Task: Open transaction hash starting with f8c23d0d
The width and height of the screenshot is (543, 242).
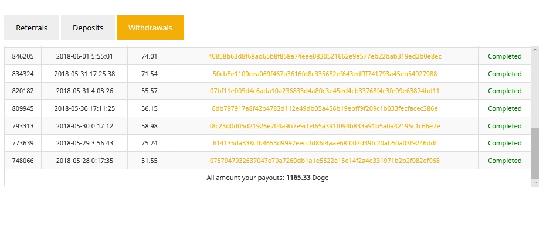Action: [325, 126]
